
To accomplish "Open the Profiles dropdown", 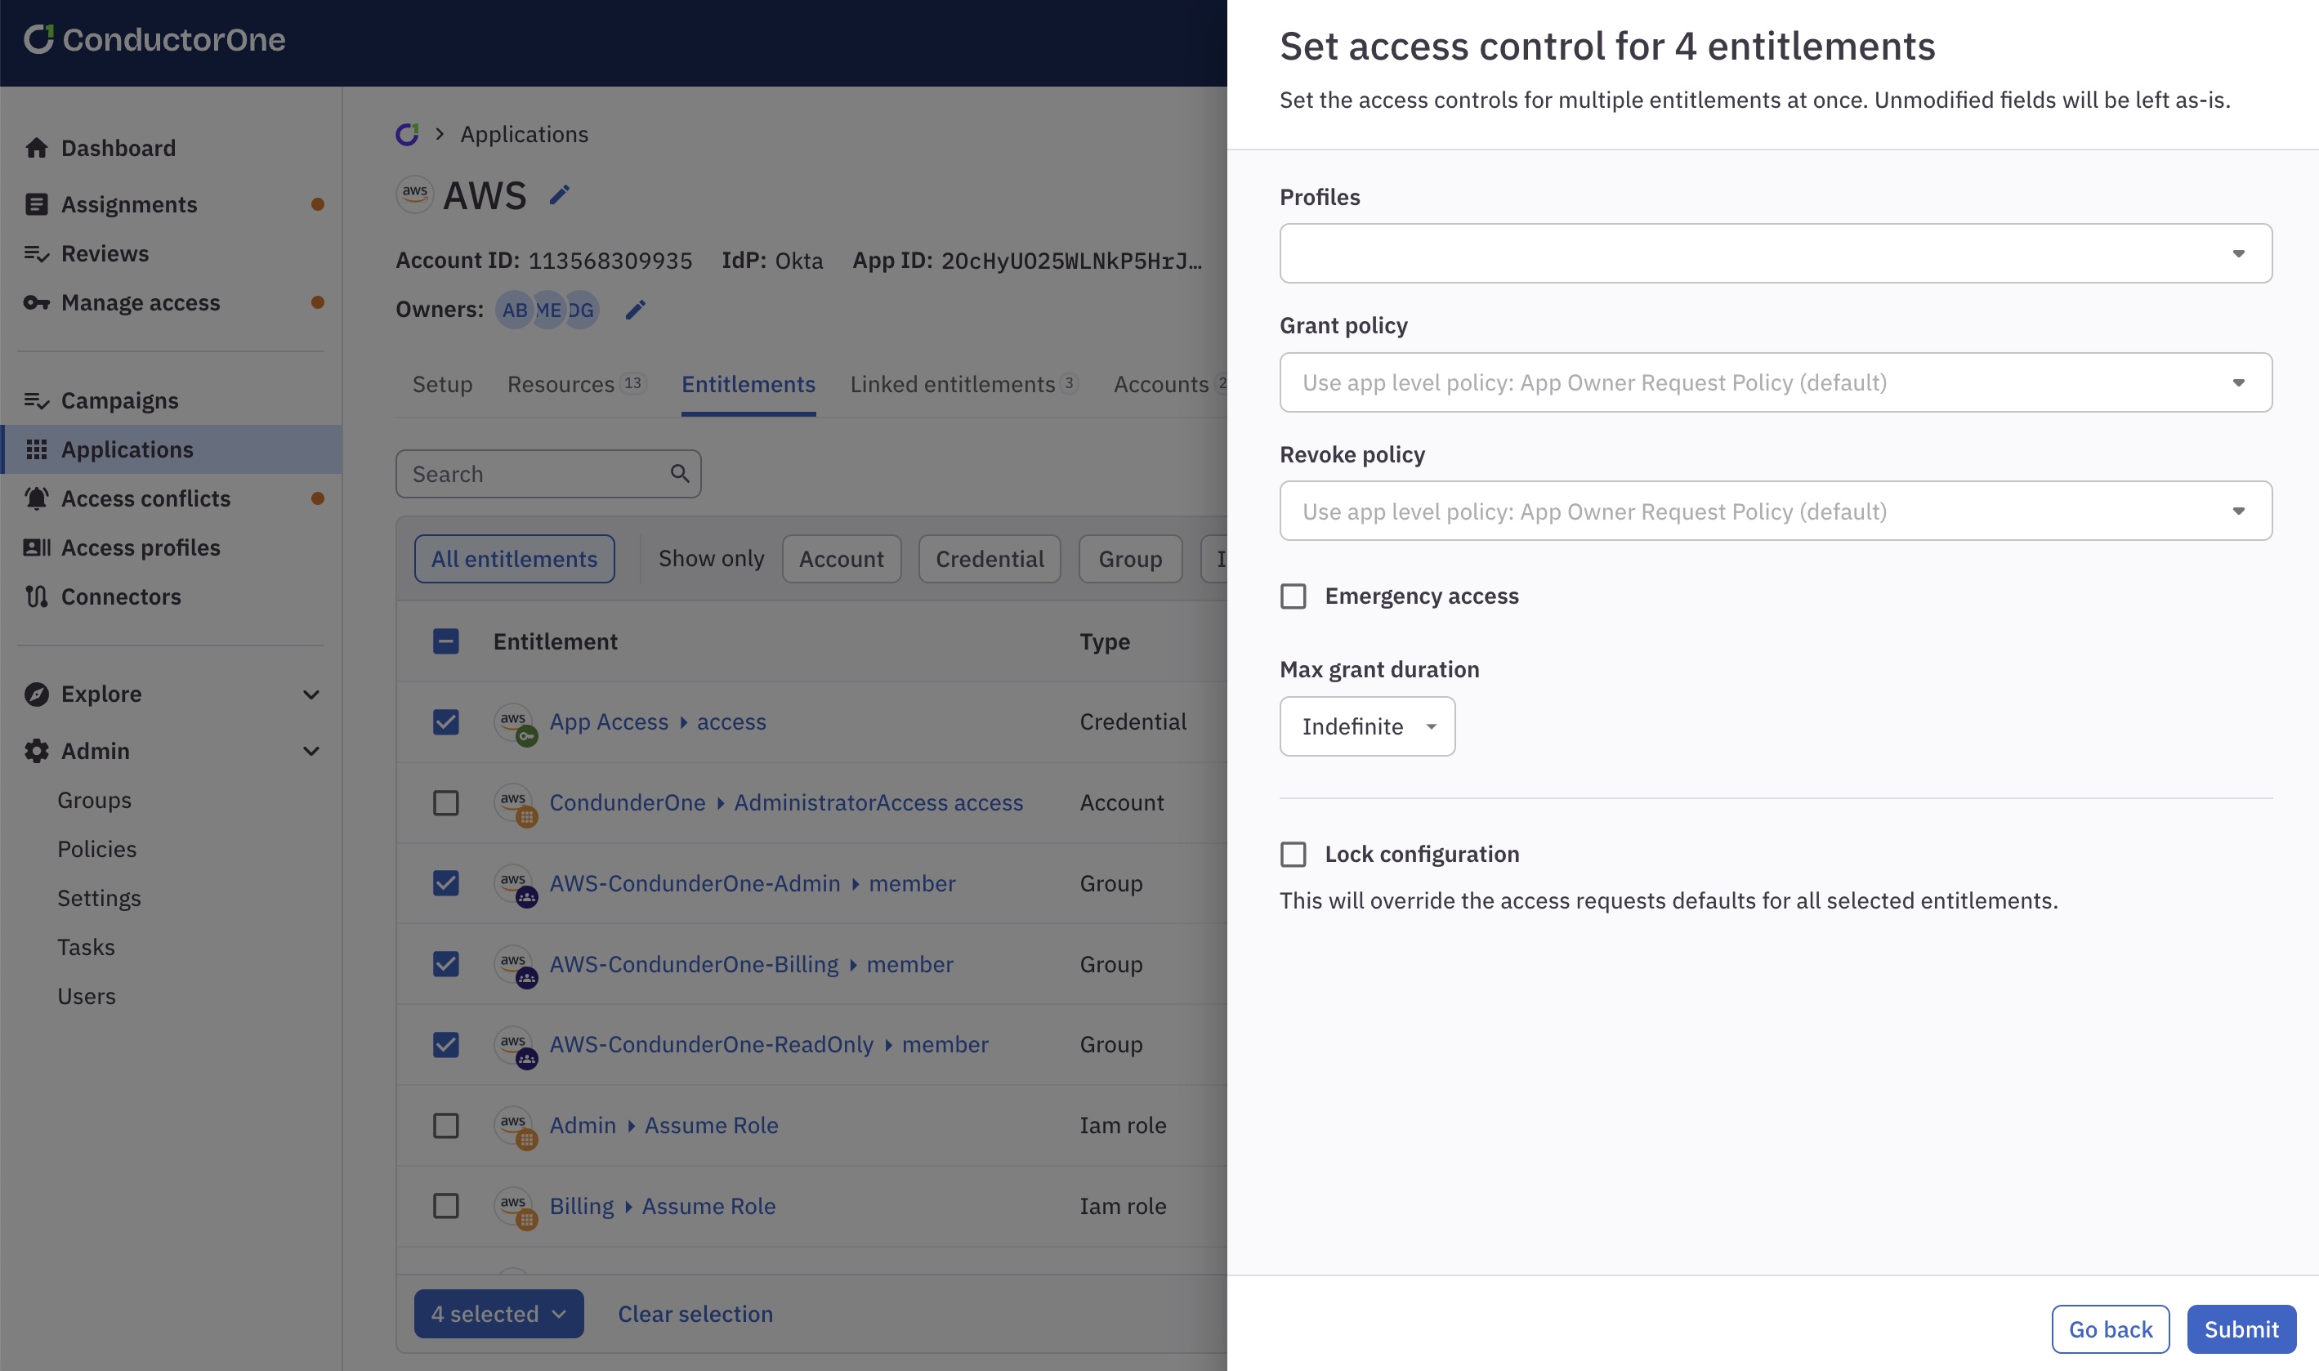I will [x=1775, y=253].
